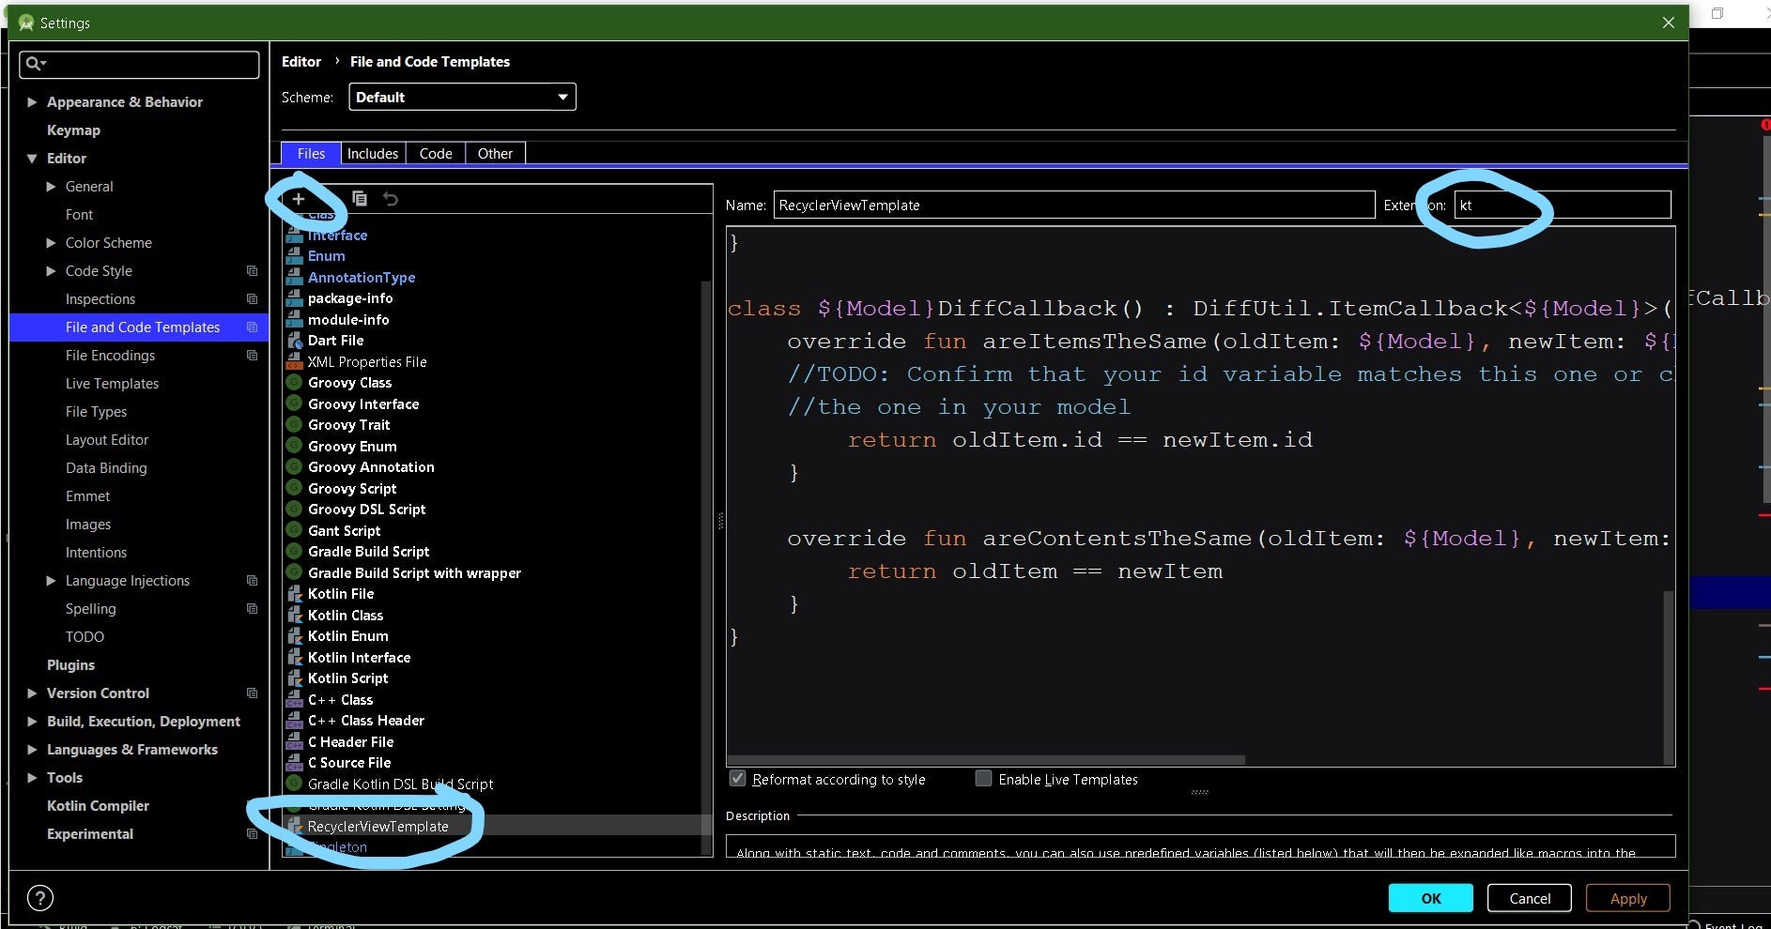Click the plus icon to create a template

pos(299,199)
